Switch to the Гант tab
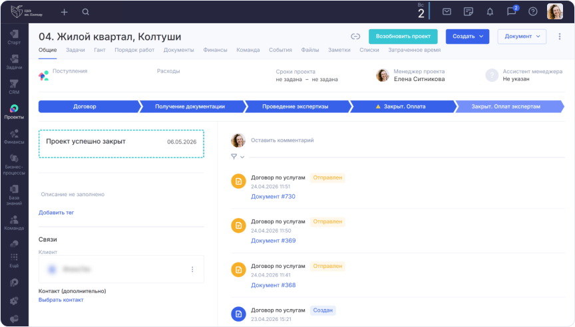The height and width of the screenshot is (327, 575). click(100, 50)
